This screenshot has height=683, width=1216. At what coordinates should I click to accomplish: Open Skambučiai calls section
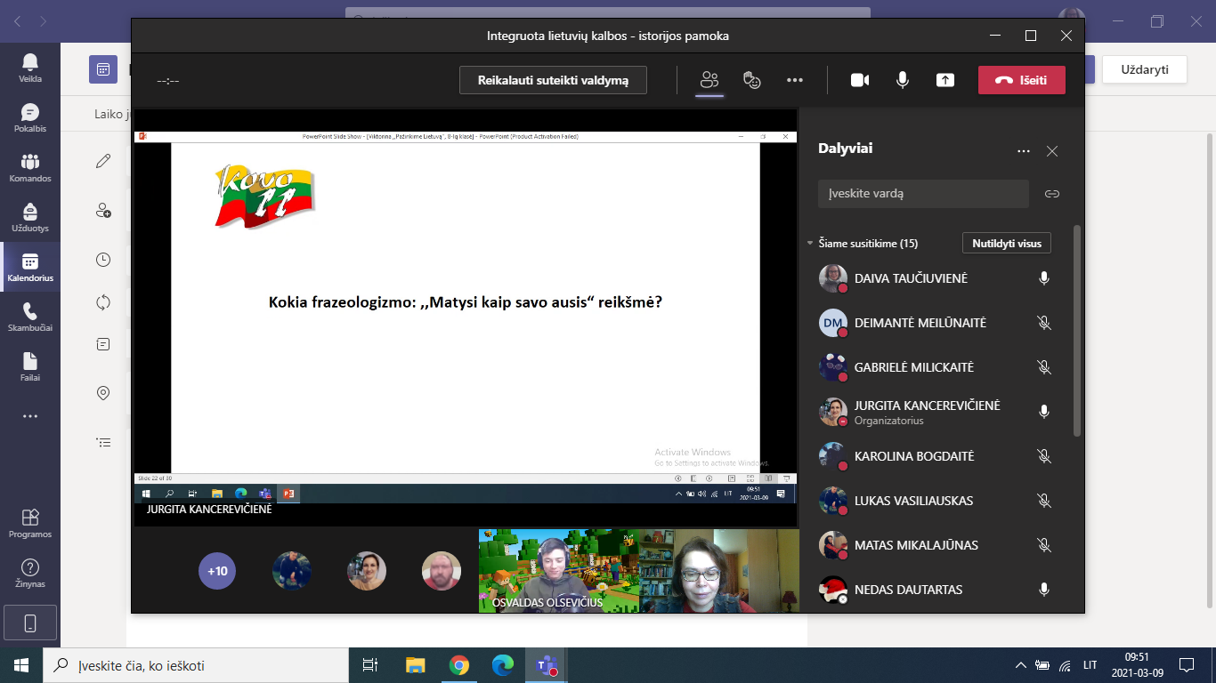(x=30, y=317)
